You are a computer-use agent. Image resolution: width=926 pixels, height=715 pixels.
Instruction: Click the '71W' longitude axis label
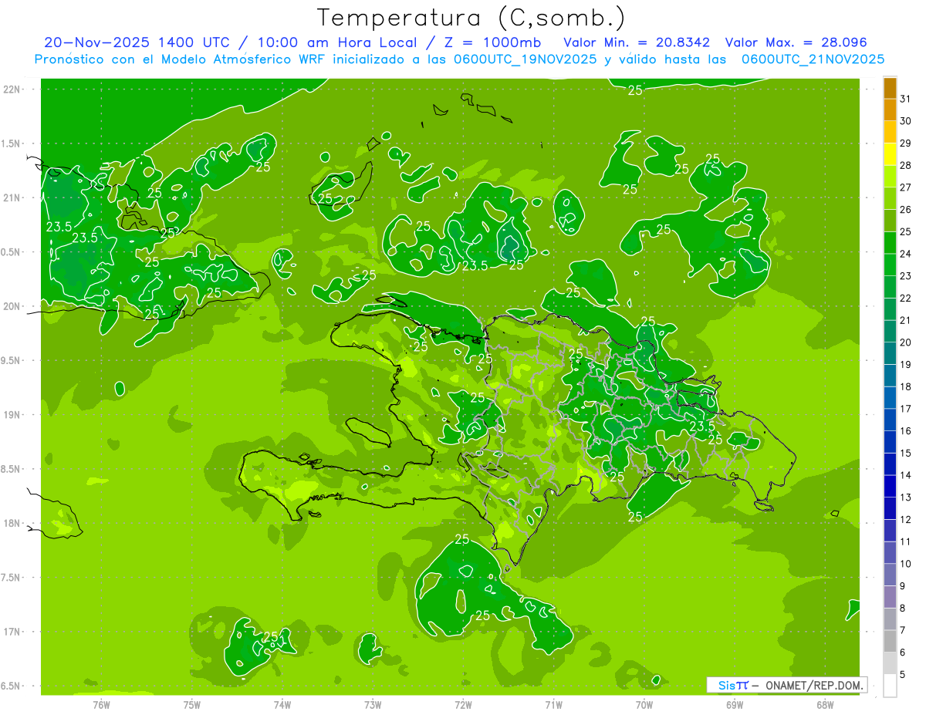(553, 705)
